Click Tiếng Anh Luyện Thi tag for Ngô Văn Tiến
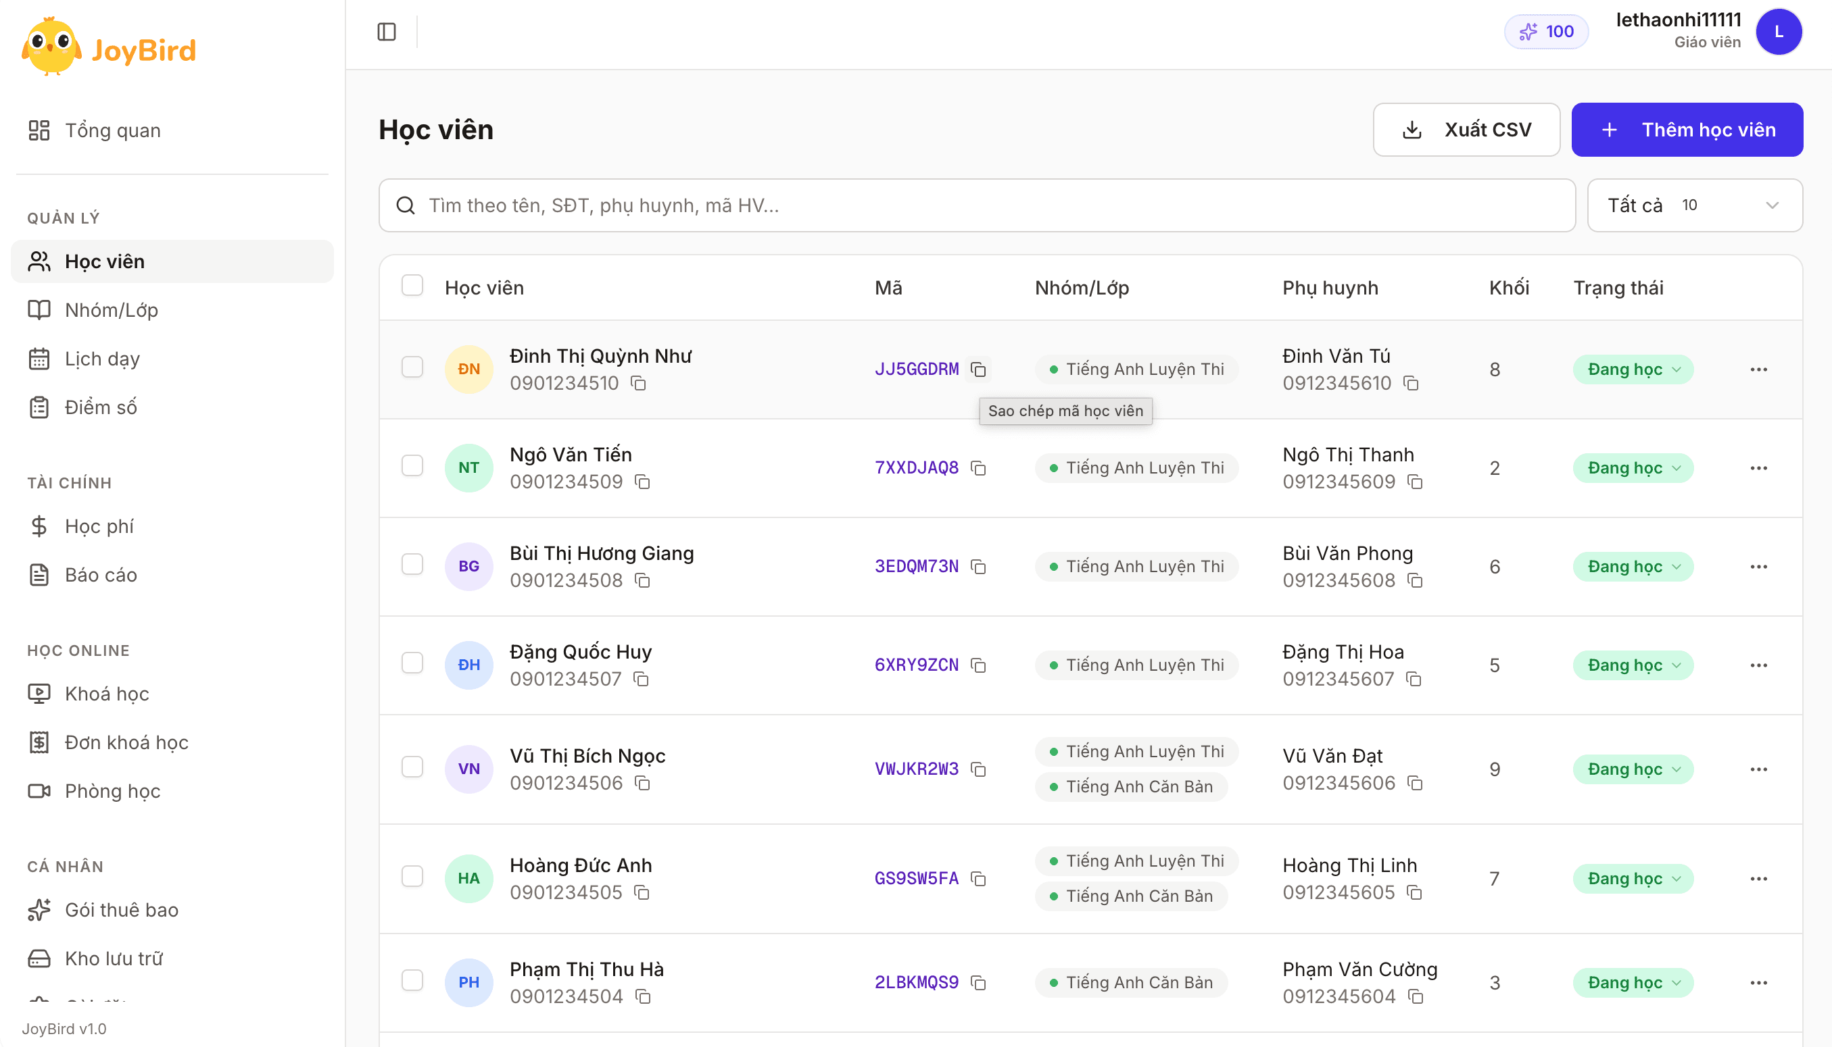This screenshot has width=1832, height=1047. tap(1136, 468)
